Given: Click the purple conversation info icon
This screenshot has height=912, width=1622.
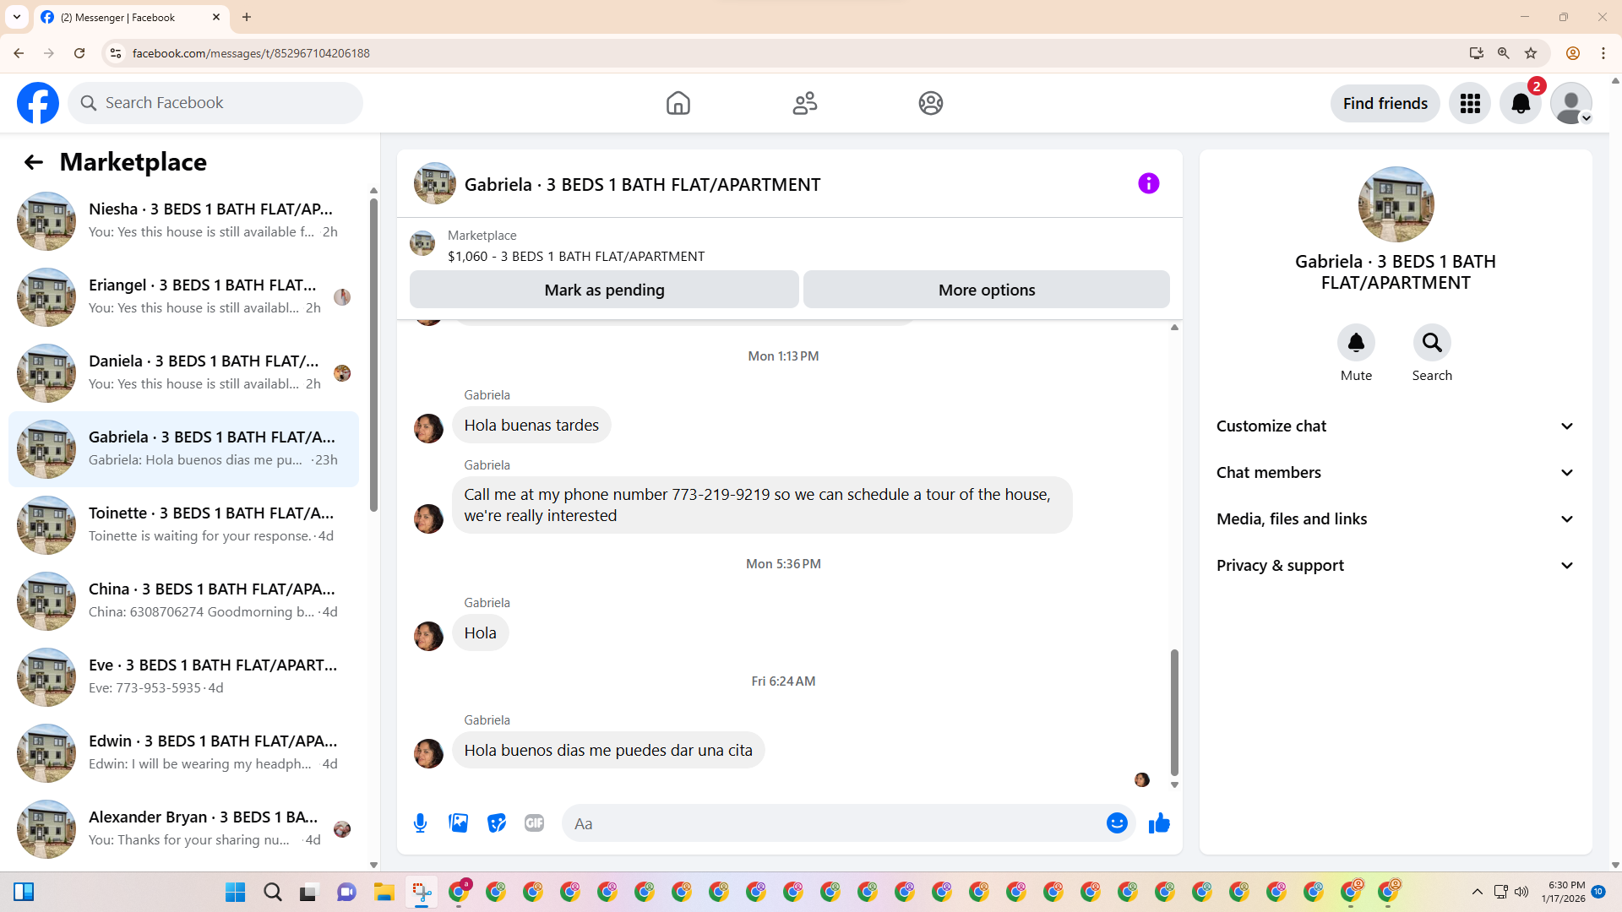Looking at the screenshot, I should tap(1148, 183).
